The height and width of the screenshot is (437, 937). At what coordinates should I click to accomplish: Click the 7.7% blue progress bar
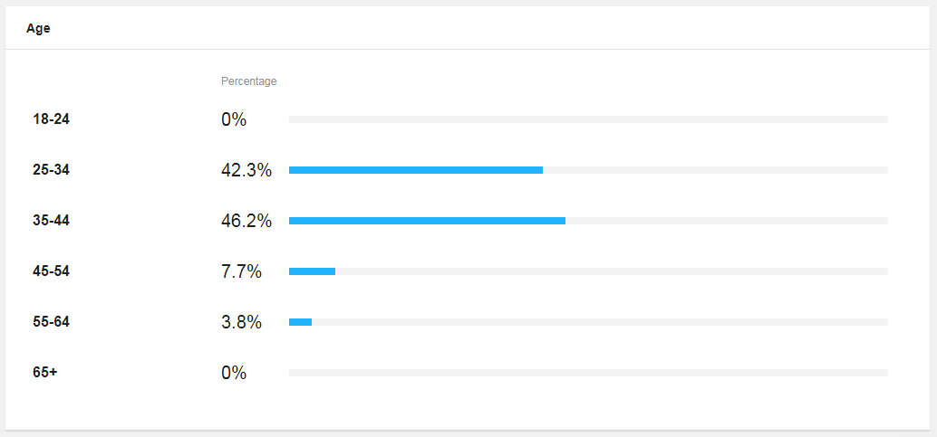tap(312, 271)
